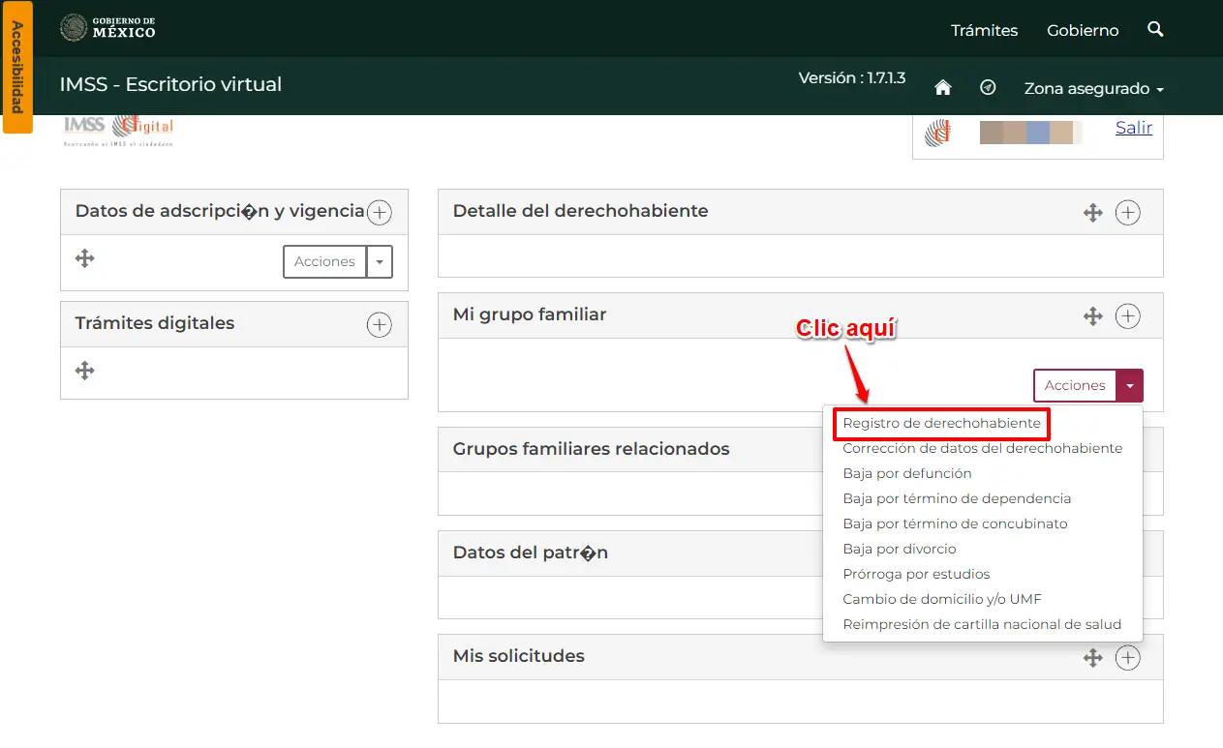Go to the home icon
This screenshot has height=748, width=1223.
click(x=942, y=88)
